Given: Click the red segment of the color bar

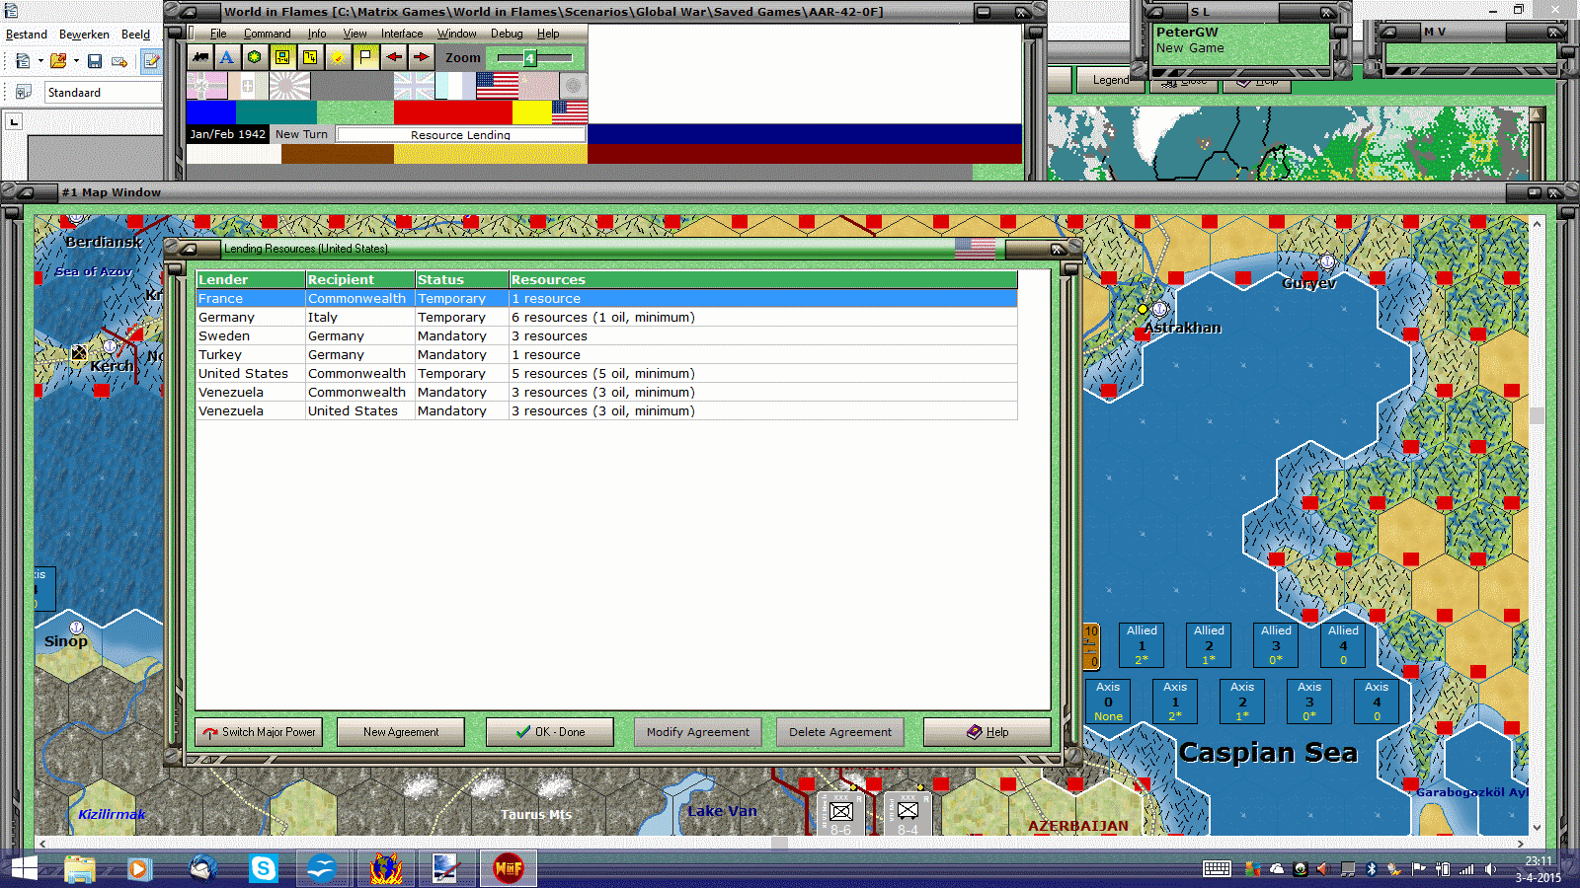Looking at the screenshot, I should point(452,111).
